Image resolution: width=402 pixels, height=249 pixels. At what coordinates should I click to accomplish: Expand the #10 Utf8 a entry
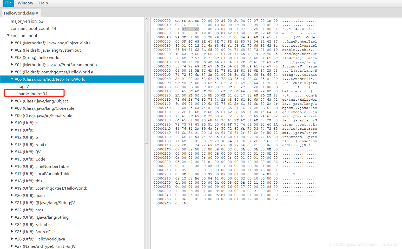[12, 122]
